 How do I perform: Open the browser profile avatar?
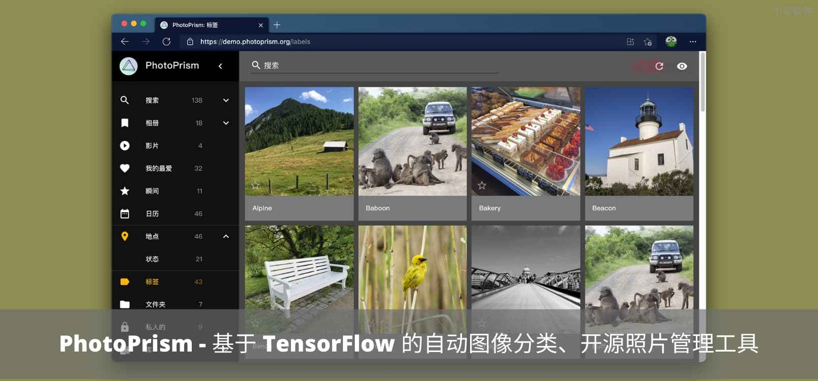pos(671,41)
